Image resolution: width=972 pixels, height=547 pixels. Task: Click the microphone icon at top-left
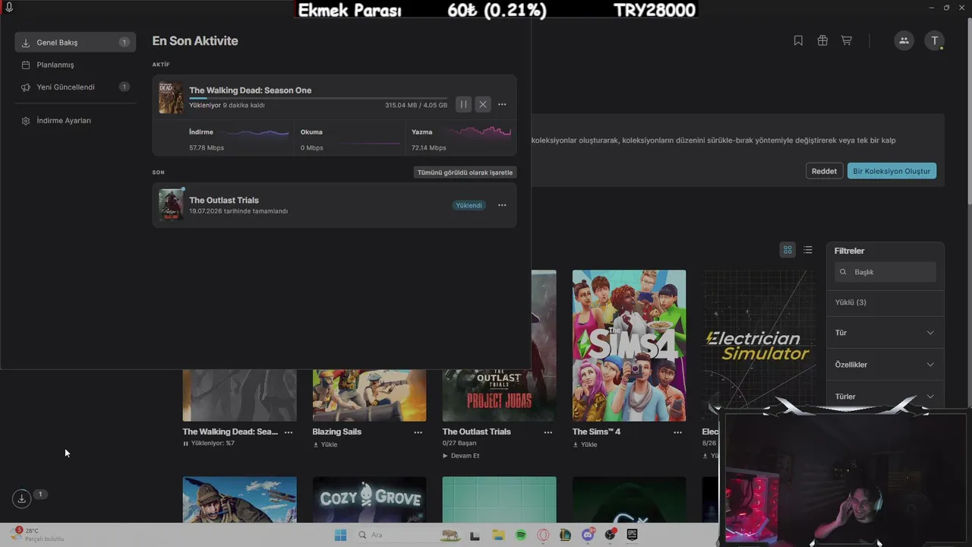point(9,7)
